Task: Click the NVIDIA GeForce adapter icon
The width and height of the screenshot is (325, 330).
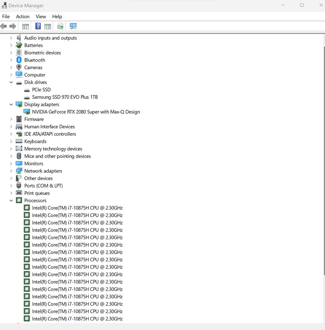Action: (27, 112)
